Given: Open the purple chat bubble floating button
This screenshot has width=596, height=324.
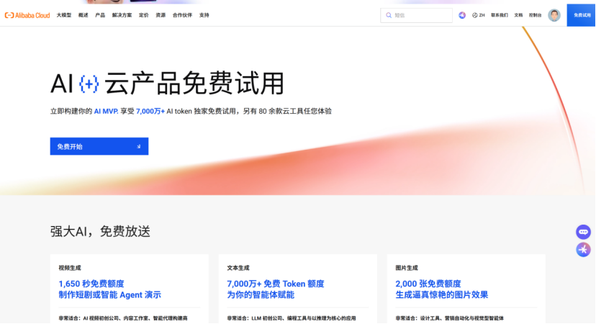Looking at the screenshot, I should pos(583,232).
